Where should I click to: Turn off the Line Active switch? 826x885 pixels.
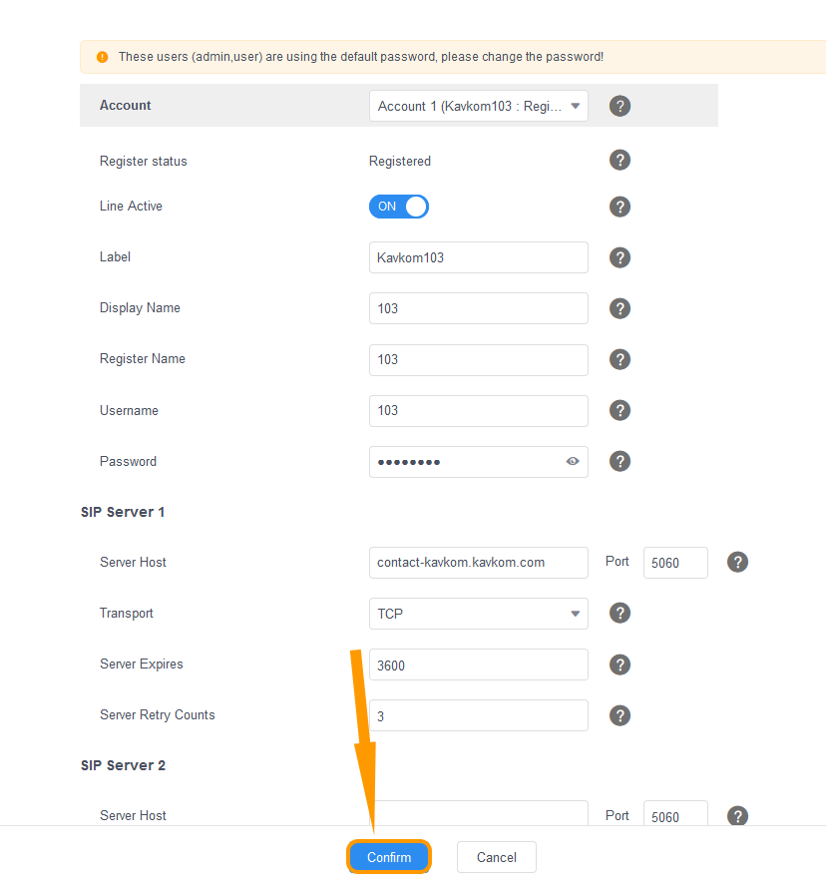tap(399, 207)
